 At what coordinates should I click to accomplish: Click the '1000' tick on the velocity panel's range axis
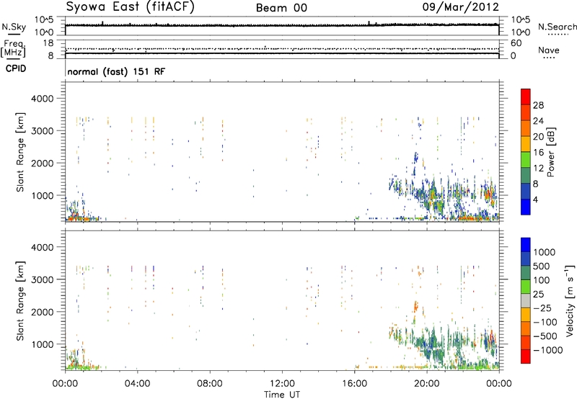(x=42, y=344)
